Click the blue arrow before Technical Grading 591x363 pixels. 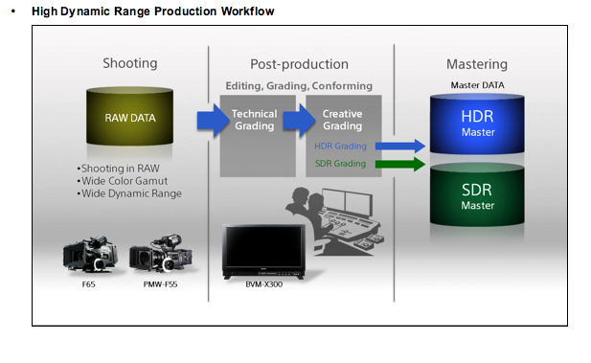click(213, 121)
